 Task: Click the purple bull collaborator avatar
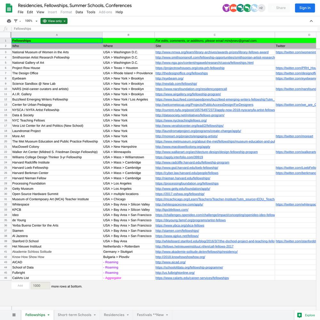[226, 8]
